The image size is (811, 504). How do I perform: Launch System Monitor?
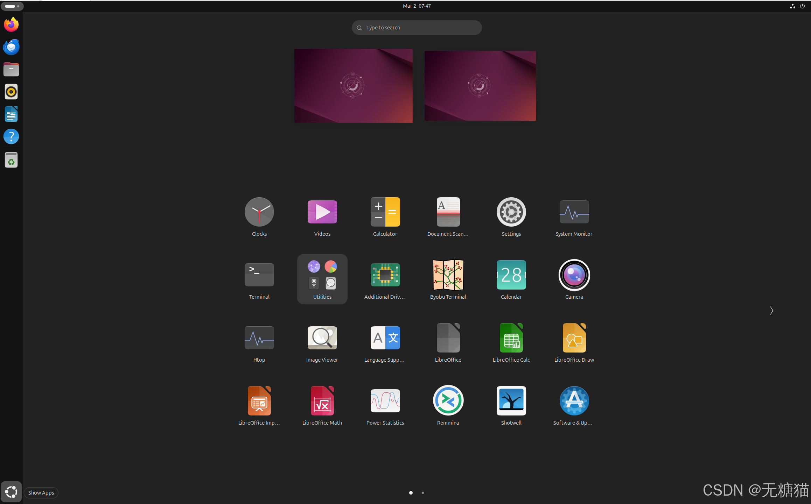tap(574, 212)
